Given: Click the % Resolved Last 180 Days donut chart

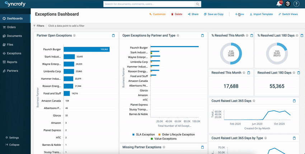Looking at the screenshot, I should point(277,53).
